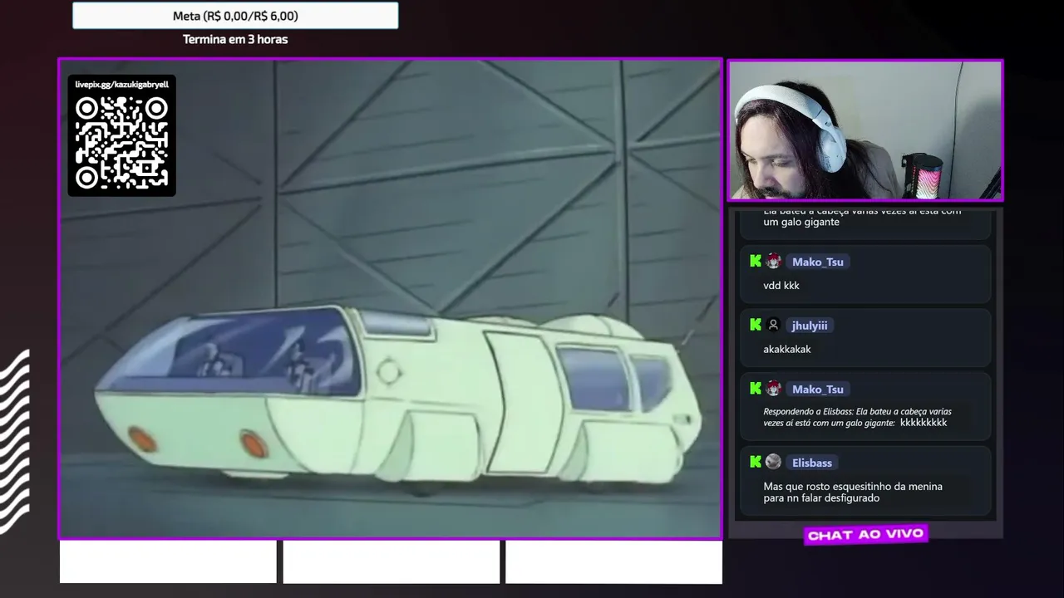Click the Kick logo beside Elisbass's username
This screenshot has height=598, width=1064.
click(x=756, y=462)
